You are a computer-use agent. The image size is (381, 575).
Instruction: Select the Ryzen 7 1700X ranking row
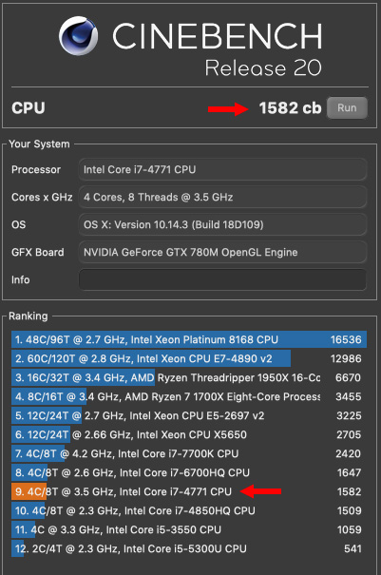[x=189, y=396]
